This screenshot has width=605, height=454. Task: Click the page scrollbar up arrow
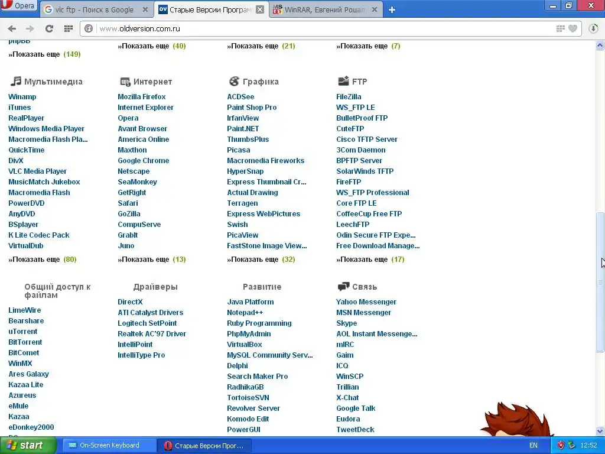click(600, 46)
